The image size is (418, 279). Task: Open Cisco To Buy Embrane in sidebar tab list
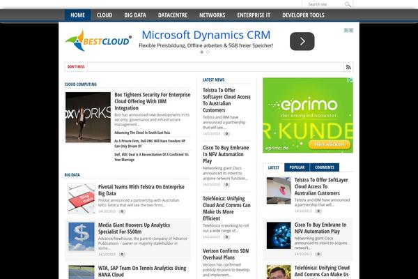tap(320, 228)
